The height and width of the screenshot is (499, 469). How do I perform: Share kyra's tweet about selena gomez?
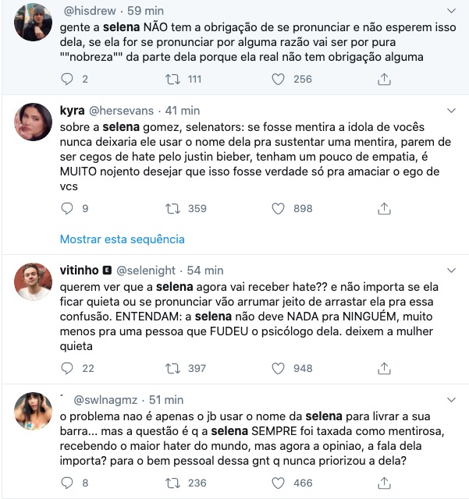click(x=384, y=208)
